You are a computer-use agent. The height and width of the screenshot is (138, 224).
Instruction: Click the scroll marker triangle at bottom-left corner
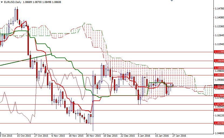1,133
